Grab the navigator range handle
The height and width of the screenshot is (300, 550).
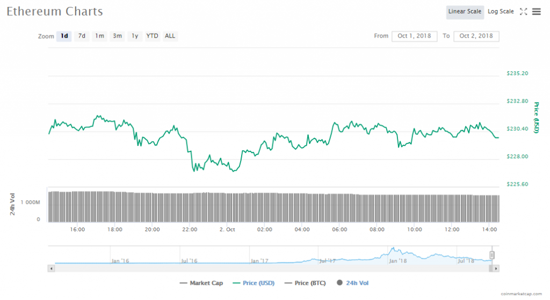point(491,255)
